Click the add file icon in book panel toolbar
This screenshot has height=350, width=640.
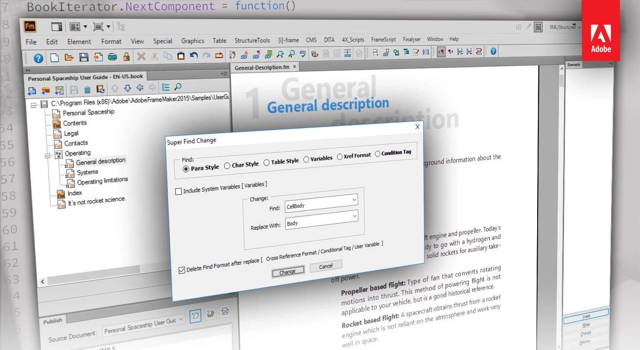click(32, 91)
